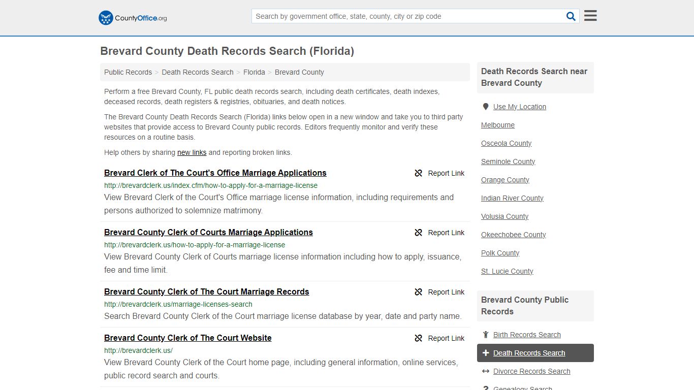
Task: Click the CountyOffice.org logo
Action: (x=133, y=18)
